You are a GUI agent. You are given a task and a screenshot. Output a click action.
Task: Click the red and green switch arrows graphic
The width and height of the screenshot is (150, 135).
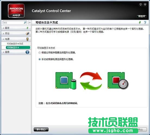click(91, 81)
